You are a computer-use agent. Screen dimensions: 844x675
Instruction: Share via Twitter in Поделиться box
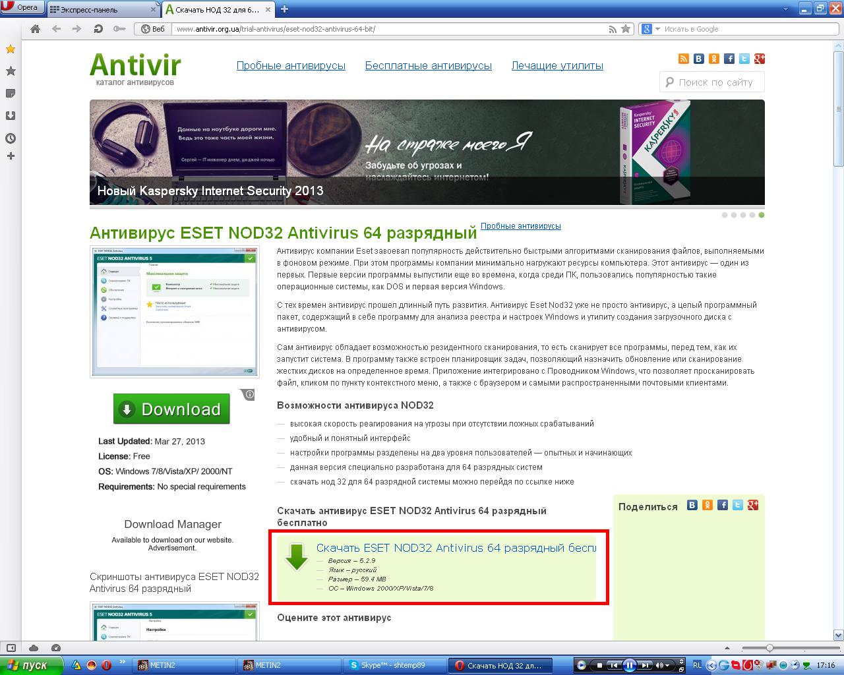(x=738, y=505)
